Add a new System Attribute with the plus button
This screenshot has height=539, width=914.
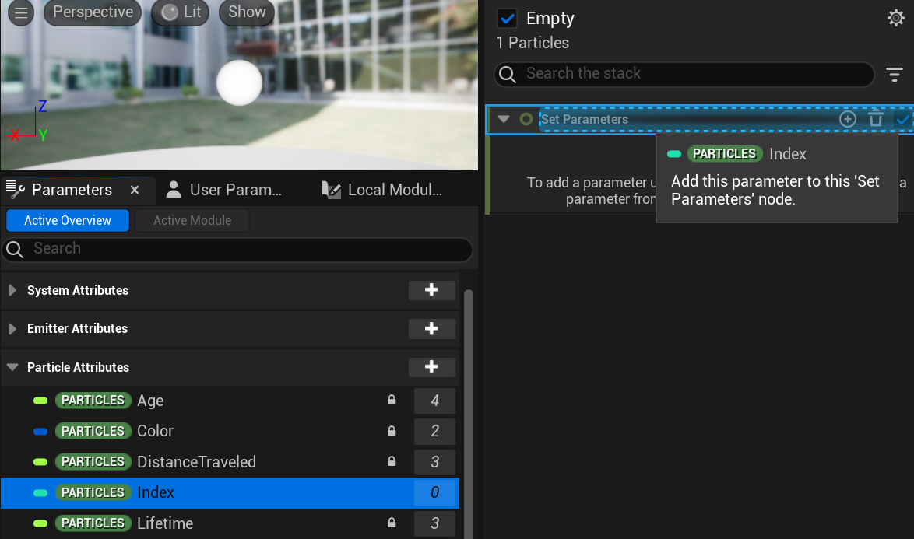point(431,290)
